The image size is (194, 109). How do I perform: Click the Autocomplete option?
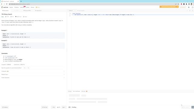(81, 11)
